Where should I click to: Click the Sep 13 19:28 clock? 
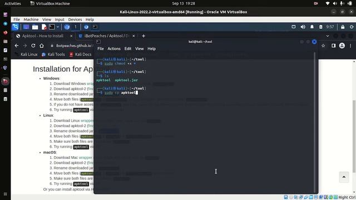point(184,3)
